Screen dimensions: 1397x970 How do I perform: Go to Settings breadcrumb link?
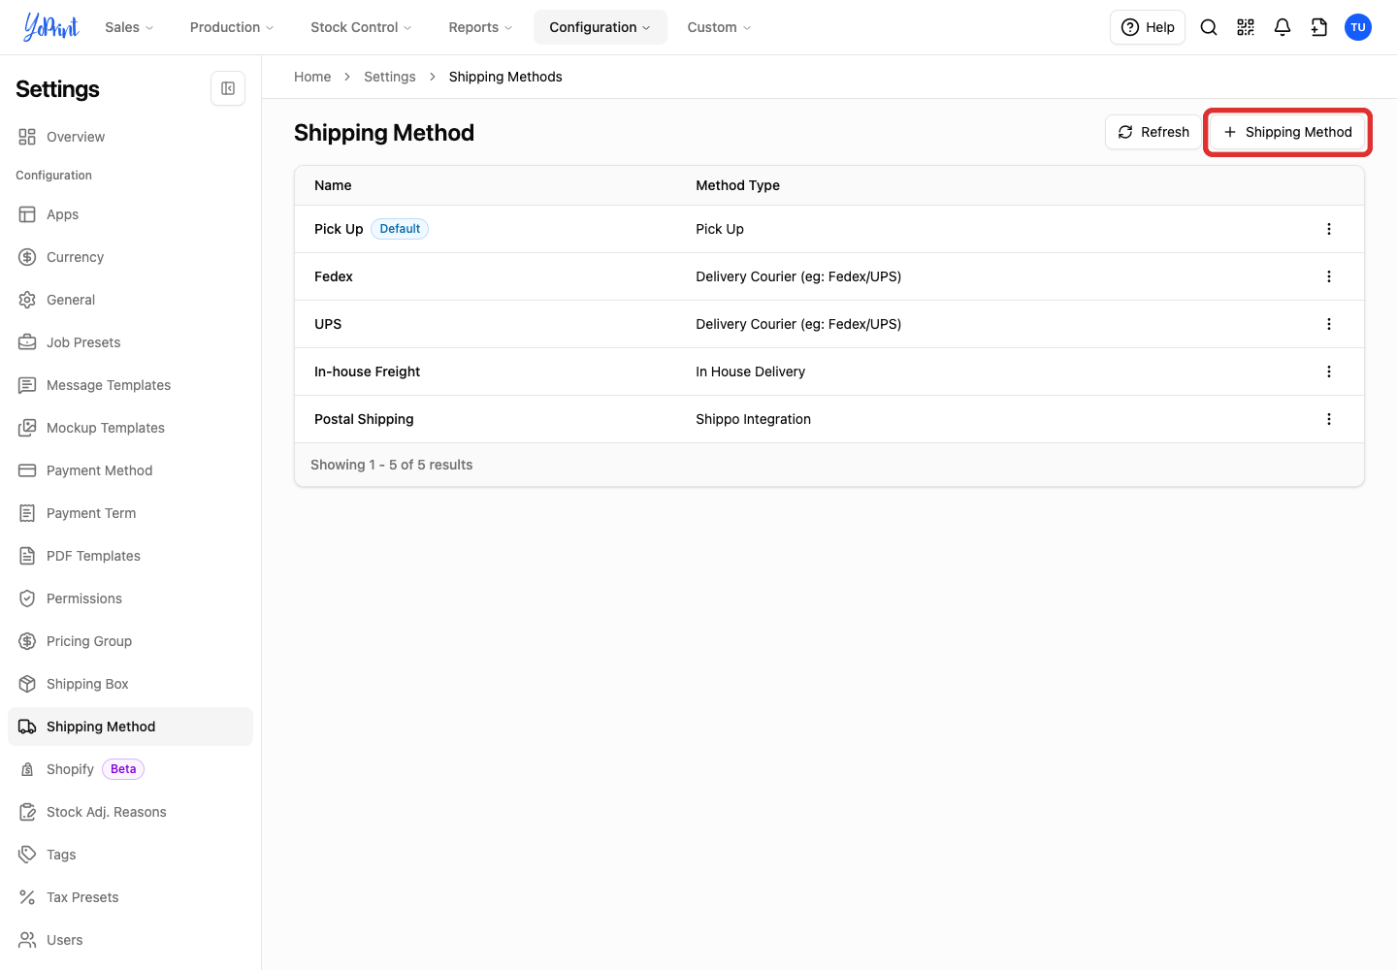pyautogui.click(x=390, y=77)
